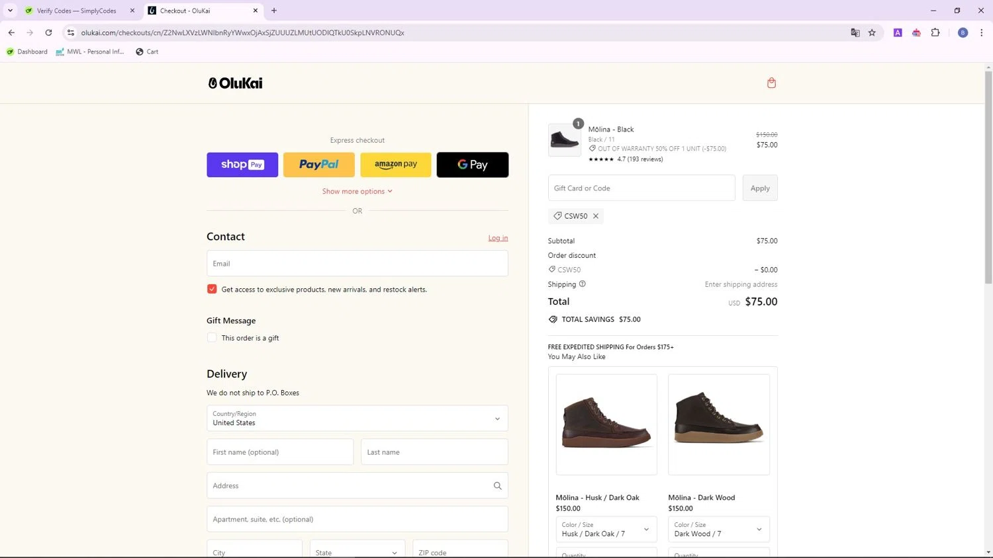993x558 pixels.
Task: Pay with PayPal button
Action: tap(319, 165)
